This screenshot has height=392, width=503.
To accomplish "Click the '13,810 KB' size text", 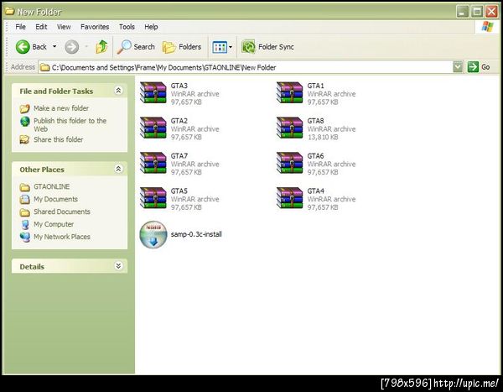I will click(323, 137).
